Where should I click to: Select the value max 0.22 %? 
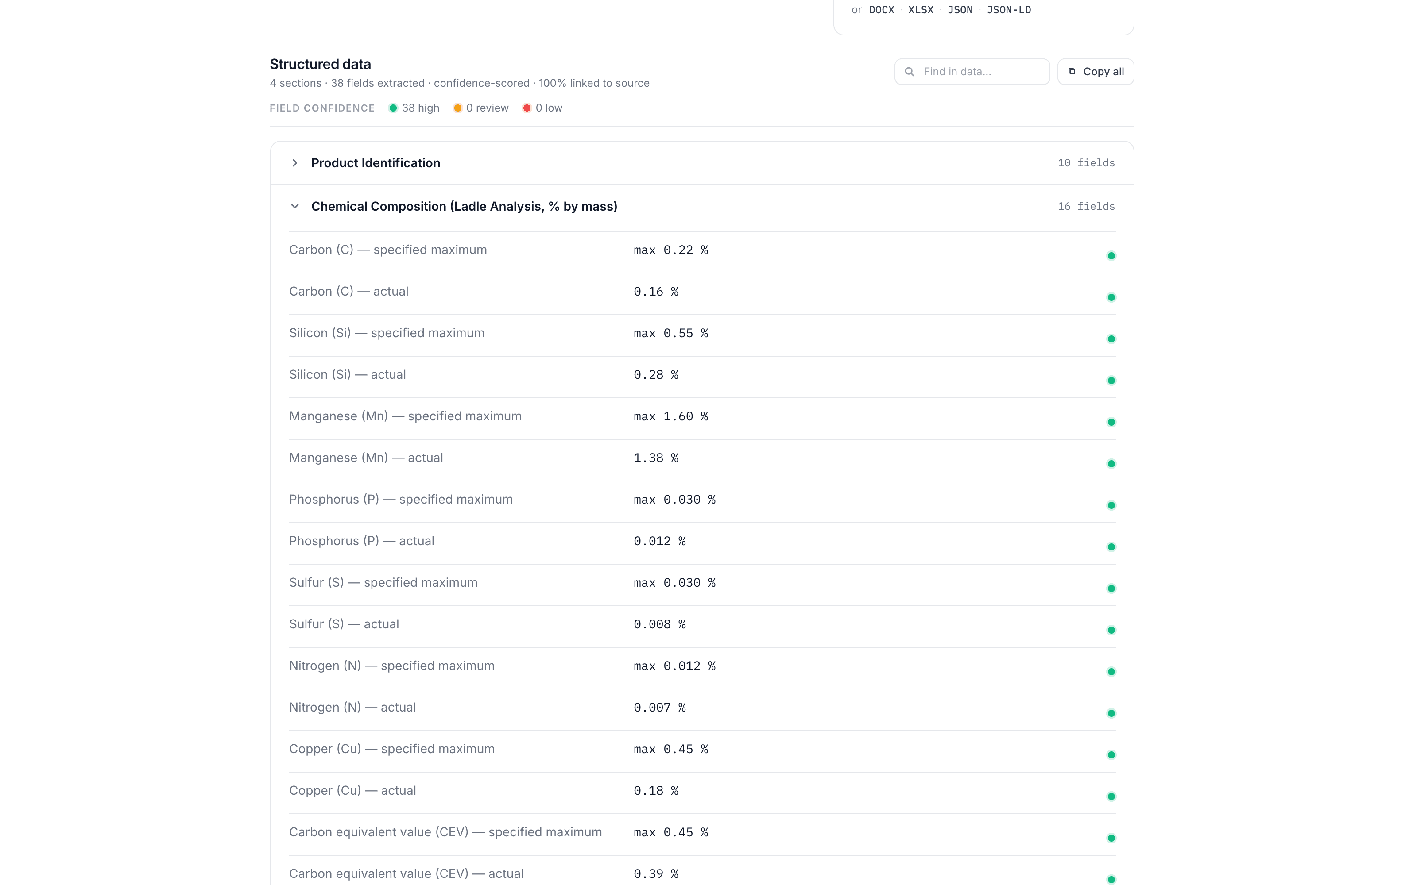670,250
